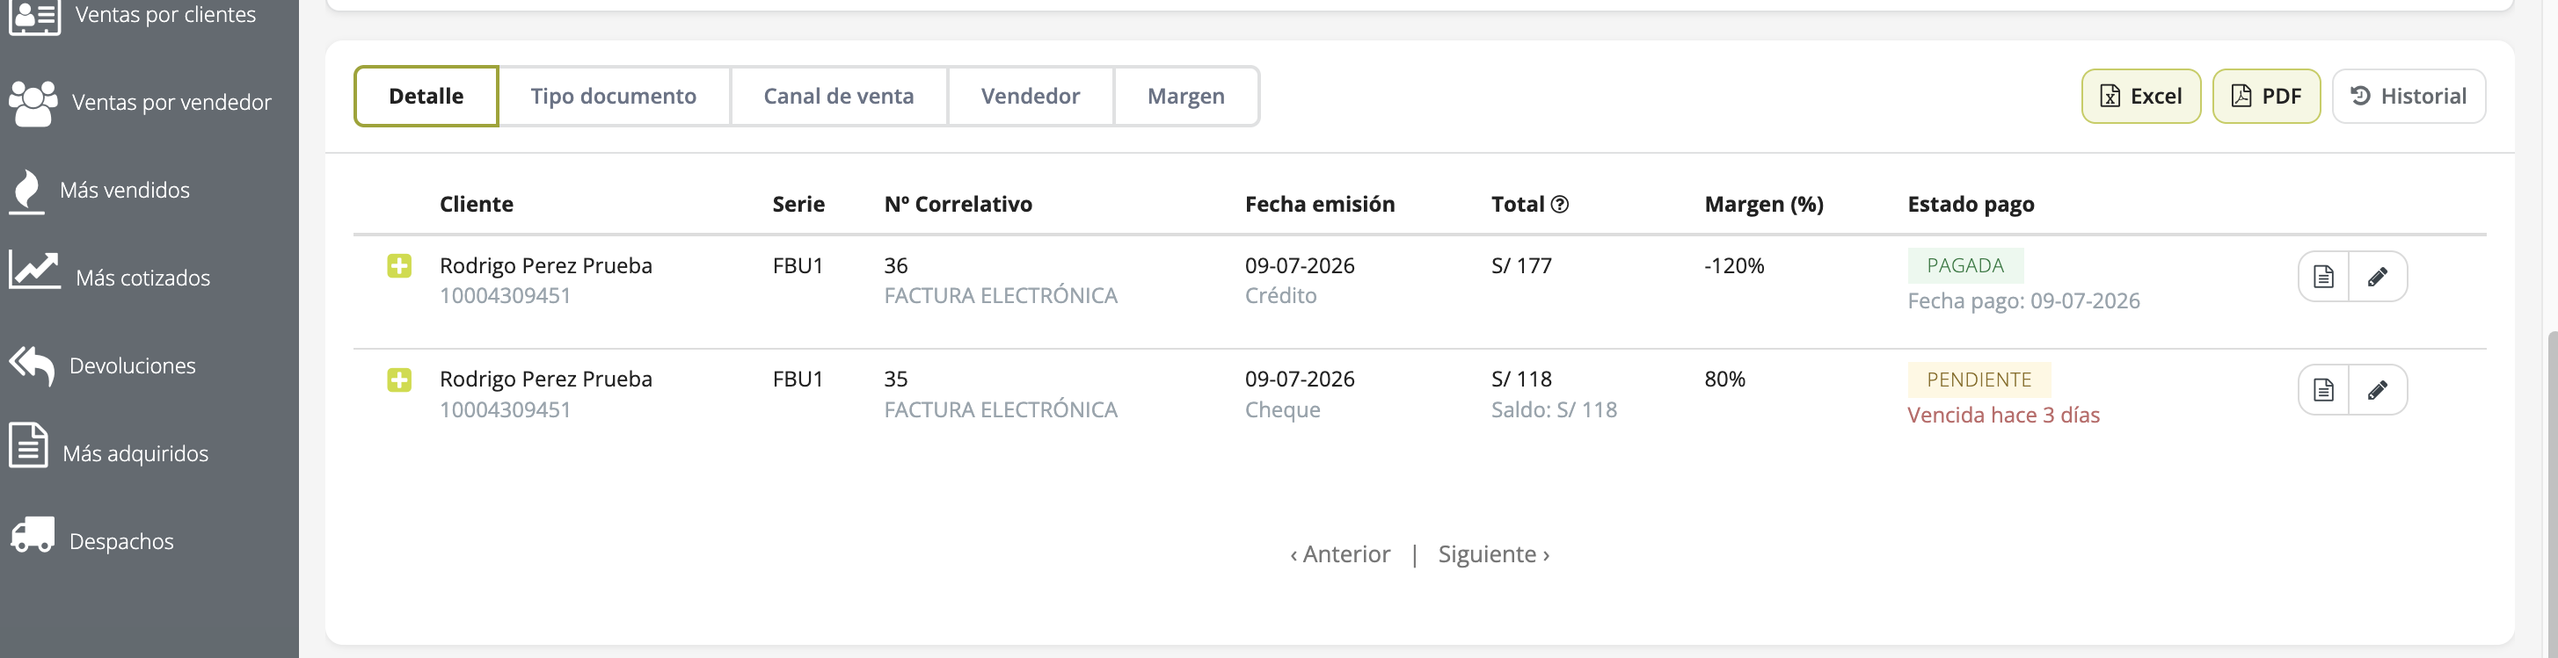2558x658 pixels.
Task: Open Ventas por vendedor users icon
Action: [33, 103]
